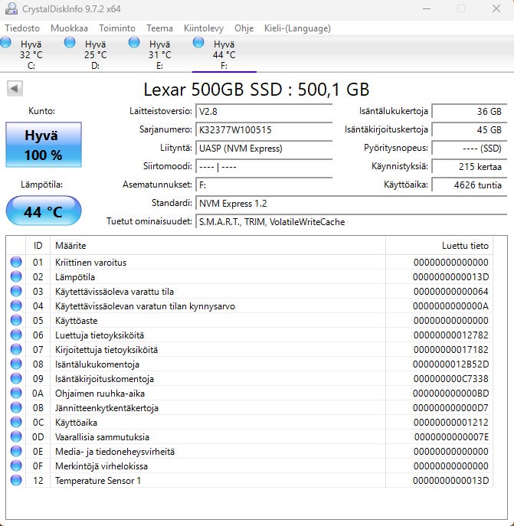Image resolution: width=514 pixels, height=526 pixels.
Task: Click the Hyvä 100 % health status button
Action: (43, 145)
